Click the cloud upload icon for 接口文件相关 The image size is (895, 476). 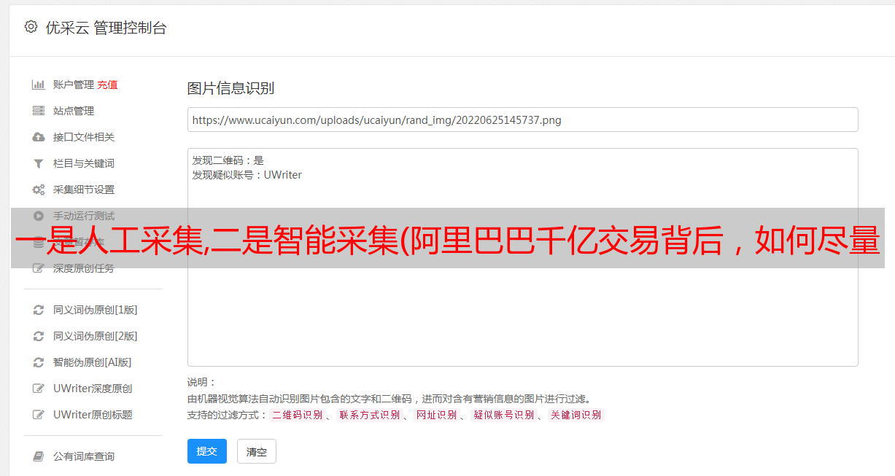[x=39, y=137]
